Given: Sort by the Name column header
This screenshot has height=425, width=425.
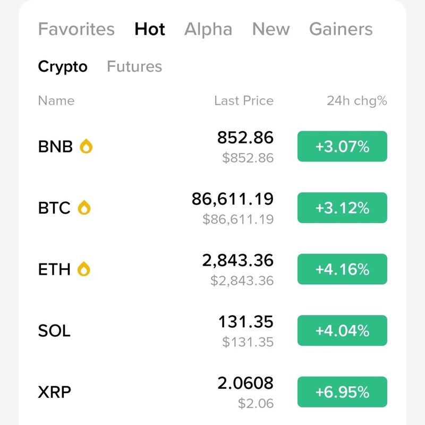Looking at the screenshot, I should click(x=56, y=100).
